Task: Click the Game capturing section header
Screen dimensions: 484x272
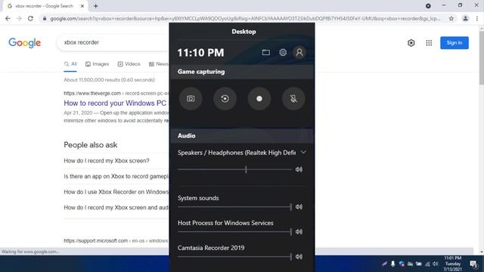Action: coord(242,72)
